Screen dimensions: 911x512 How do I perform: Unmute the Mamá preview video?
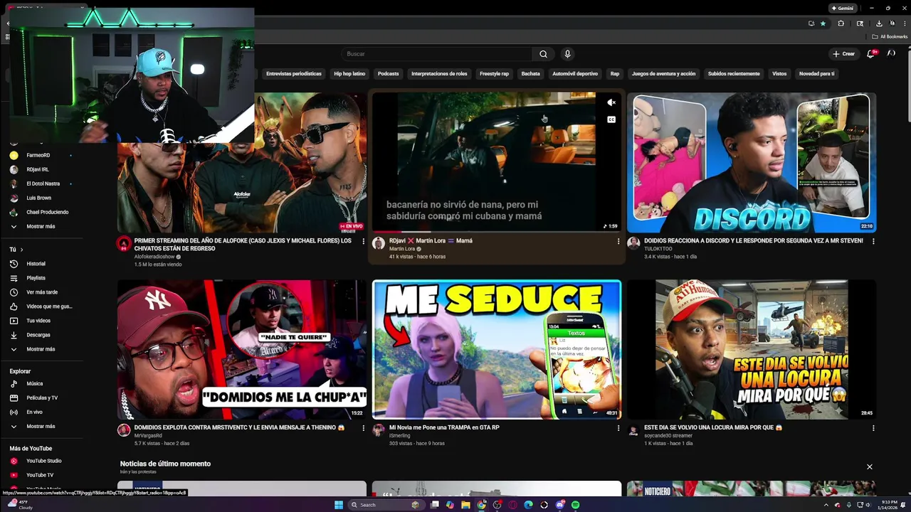coord(611,102)
